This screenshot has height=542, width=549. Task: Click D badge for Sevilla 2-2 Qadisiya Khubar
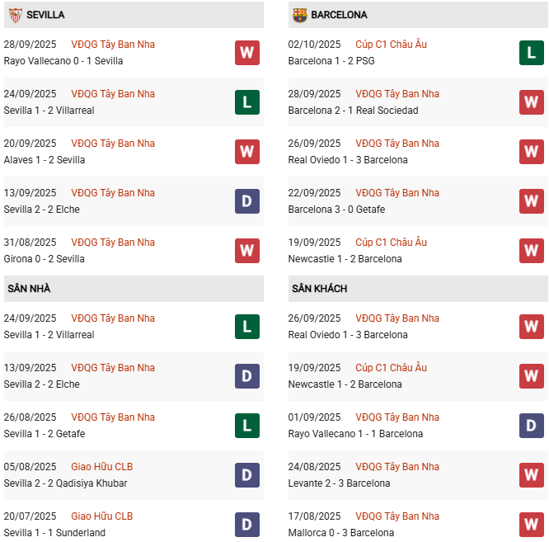click(246, 475)
